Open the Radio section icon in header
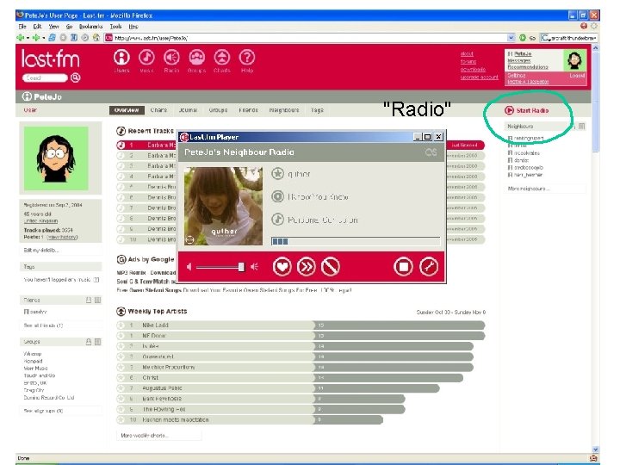This screenshot has width=620, height=465. 171,58
